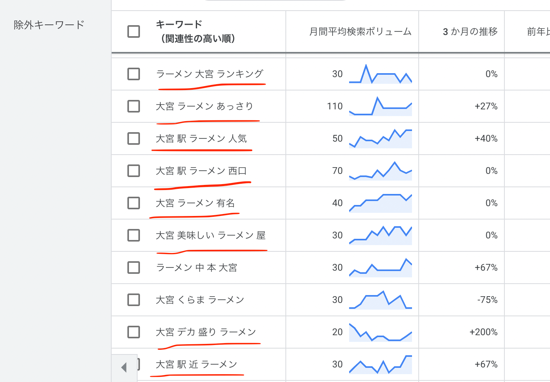Click the trend graph for 大宮 デカ 盛り ラーメン

click(x=380, y=333)
